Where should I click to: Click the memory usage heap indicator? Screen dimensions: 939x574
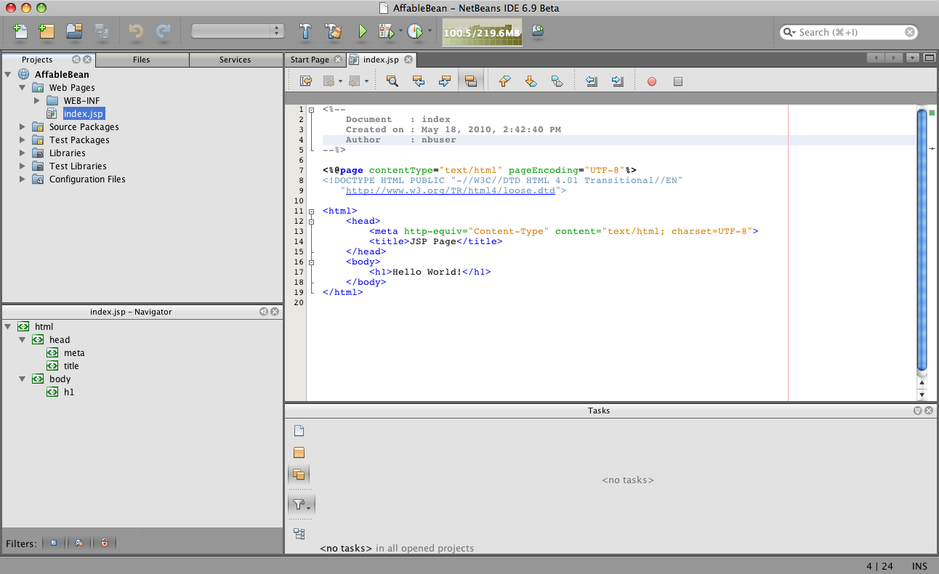point(481,33)
